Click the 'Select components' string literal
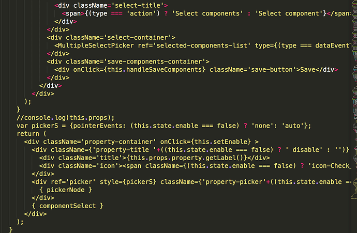The width and height of the screenshot is (357, 233). [207, 13]
